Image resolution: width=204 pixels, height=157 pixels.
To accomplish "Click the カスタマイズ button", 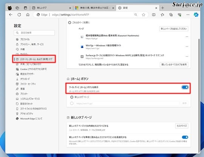I will pos(182,126).
